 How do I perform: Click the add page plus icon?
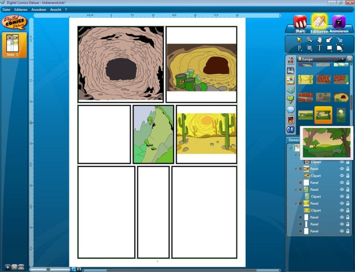[x=8, y=267]
